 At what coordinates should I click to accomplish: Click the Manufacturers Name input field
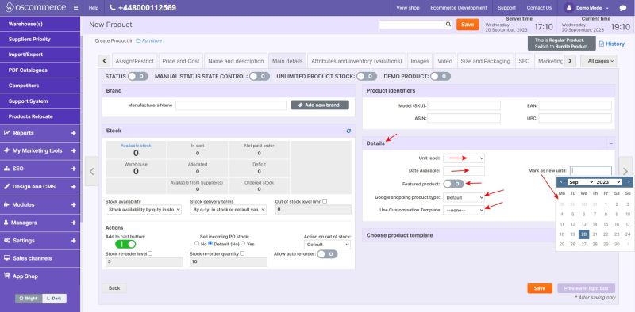(x=231, y=105)
